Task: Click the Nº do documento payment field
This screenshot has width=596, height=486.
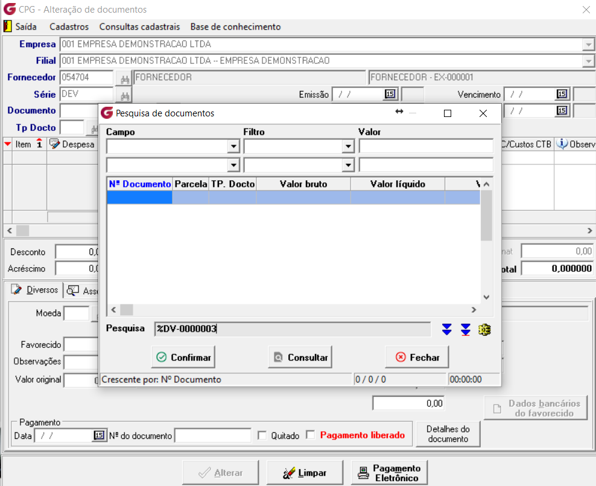Action: 213,435
